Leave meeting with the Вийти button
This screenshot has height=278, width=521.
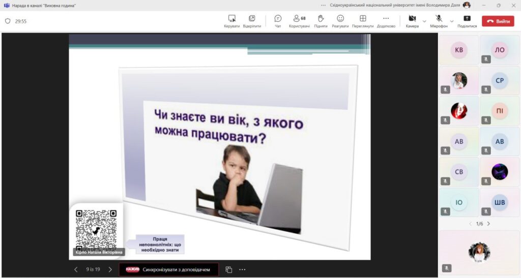click(498, 21)
